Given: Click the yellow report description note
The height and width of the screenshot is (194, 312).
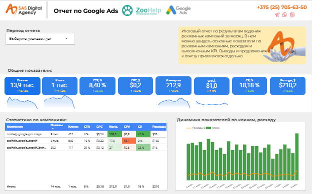Looking at the screenshot, I should [x=242, y=45].
